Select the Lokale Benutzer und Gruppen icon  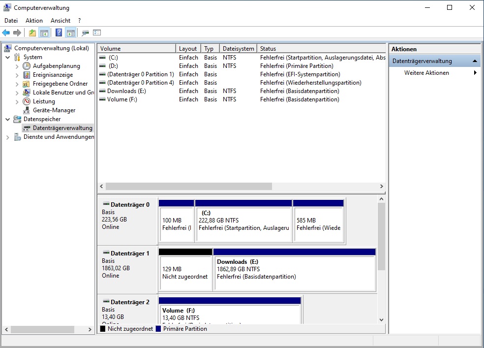[x=27, y=93]
